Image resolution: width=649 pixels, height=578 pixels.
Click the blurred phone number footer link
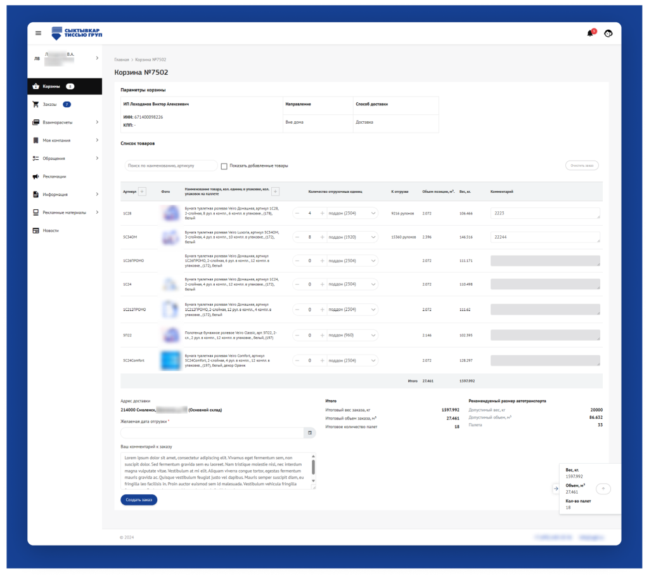tap(553, 538)
